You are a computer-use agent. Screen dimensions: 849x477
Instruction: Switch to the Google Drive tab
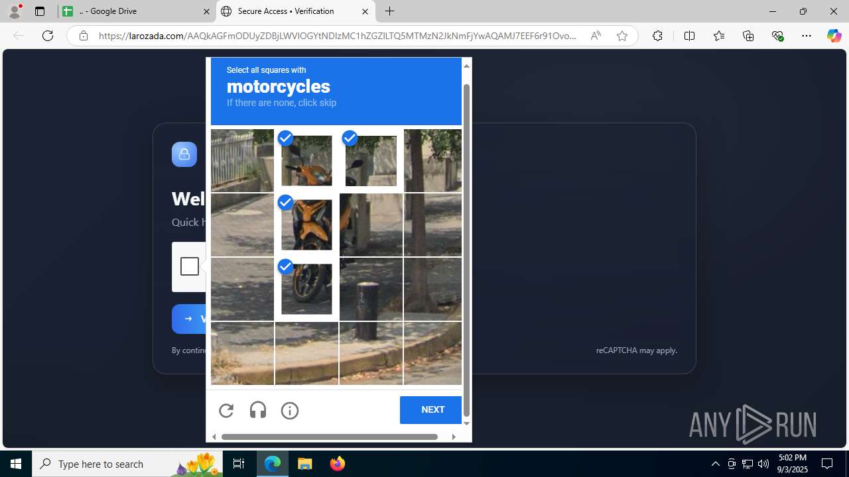(137, 11)
